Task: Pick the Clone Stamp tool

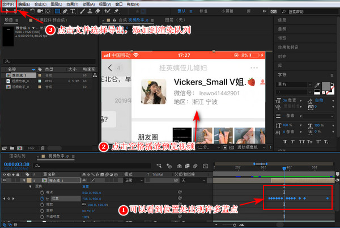Action: point(89,11)
